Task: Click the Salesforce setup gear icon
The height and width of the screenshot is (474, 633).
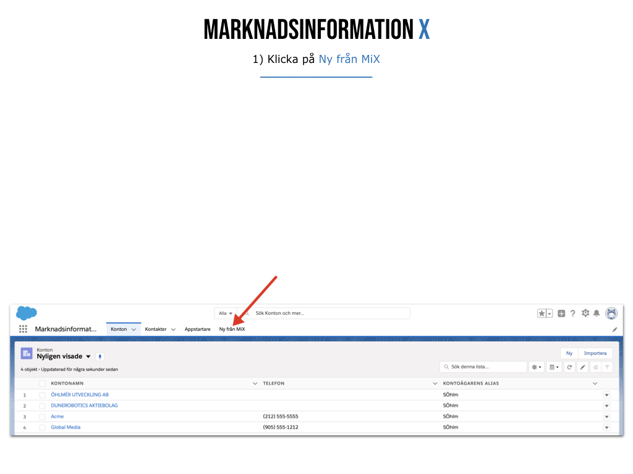Action: (x=585, y=314)
